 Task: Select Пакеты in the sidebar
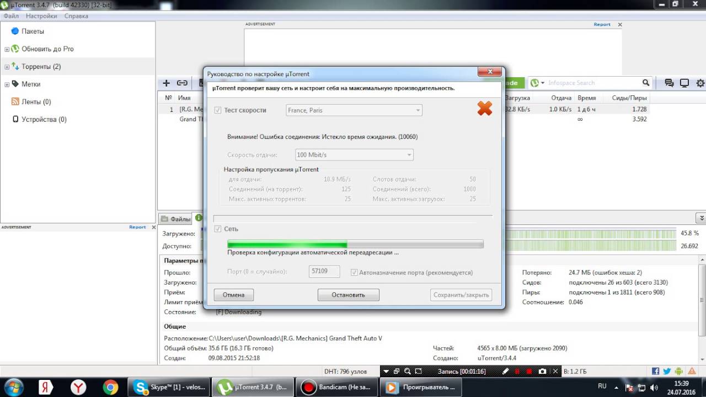tap(33, 31)
